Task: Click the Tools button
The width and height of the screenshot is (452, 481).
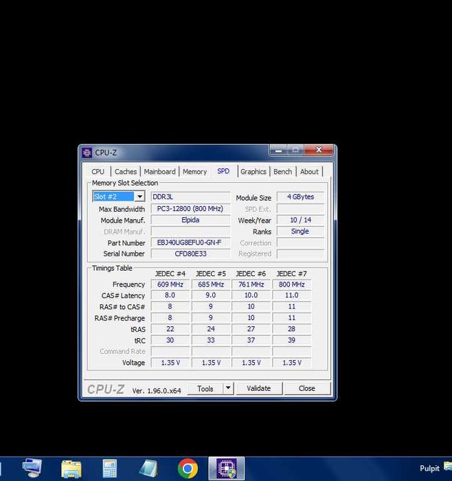Action: tap(205, 388)
